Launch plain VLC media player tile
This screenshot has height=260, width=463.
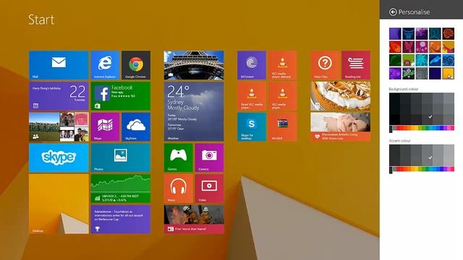click(282, 96)
